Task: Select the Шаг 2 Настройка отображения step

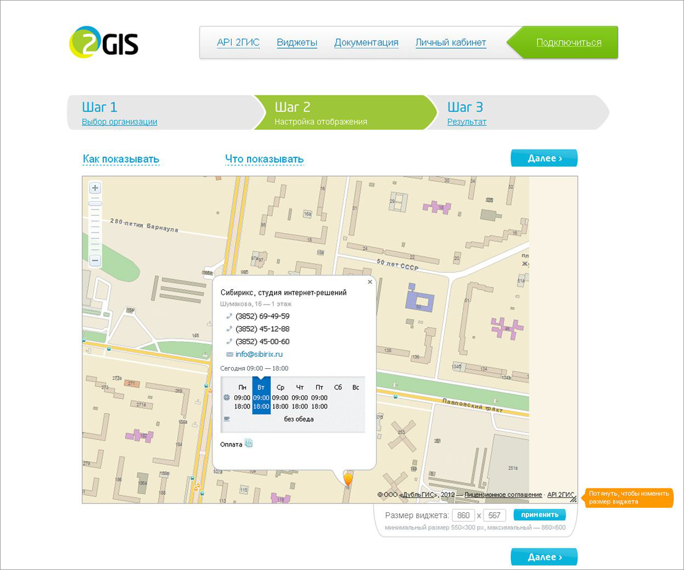Action: pyautogui.click(x=346, y=113)
